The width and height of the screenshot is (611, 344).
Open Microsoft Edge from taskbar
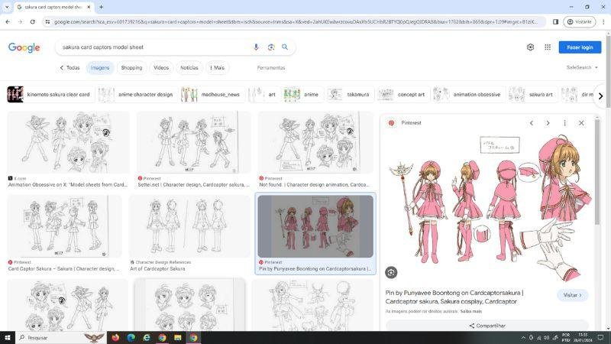131,338
